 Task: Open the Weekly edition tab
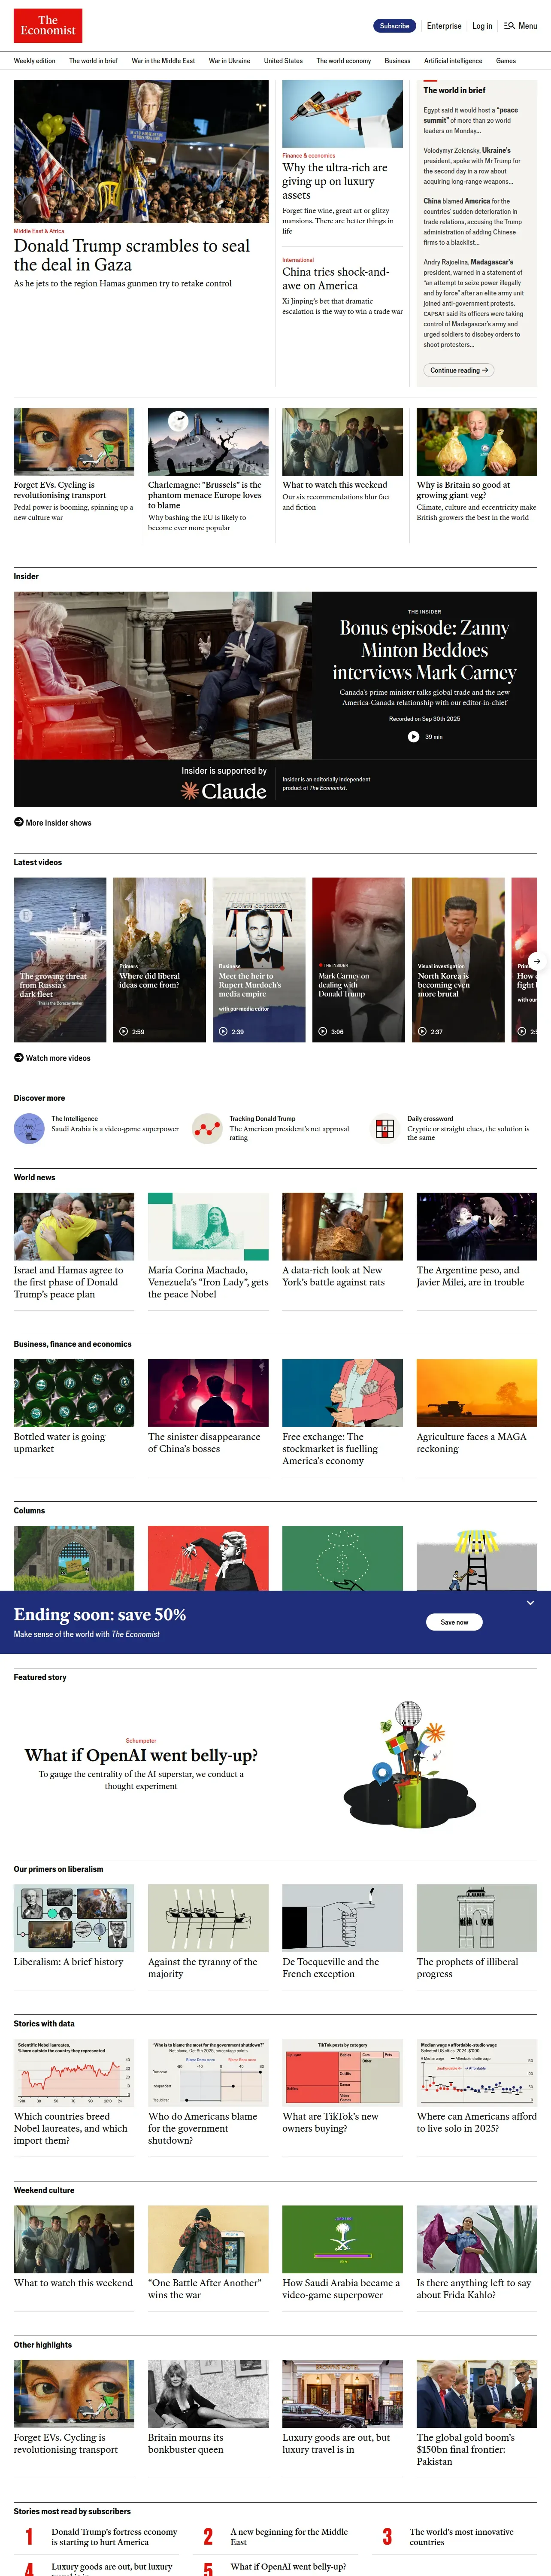coord(35,61)
